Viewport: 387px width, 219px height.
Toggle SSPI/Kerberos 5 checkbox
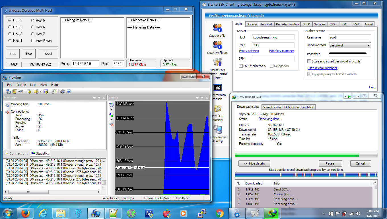(241, 66)
